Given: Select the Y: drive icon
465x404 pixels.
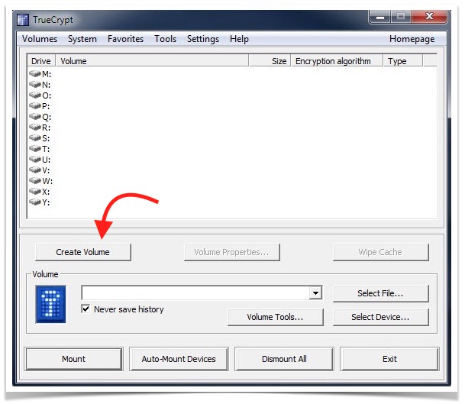Looking at the screenshot, I should click(35, 202).
